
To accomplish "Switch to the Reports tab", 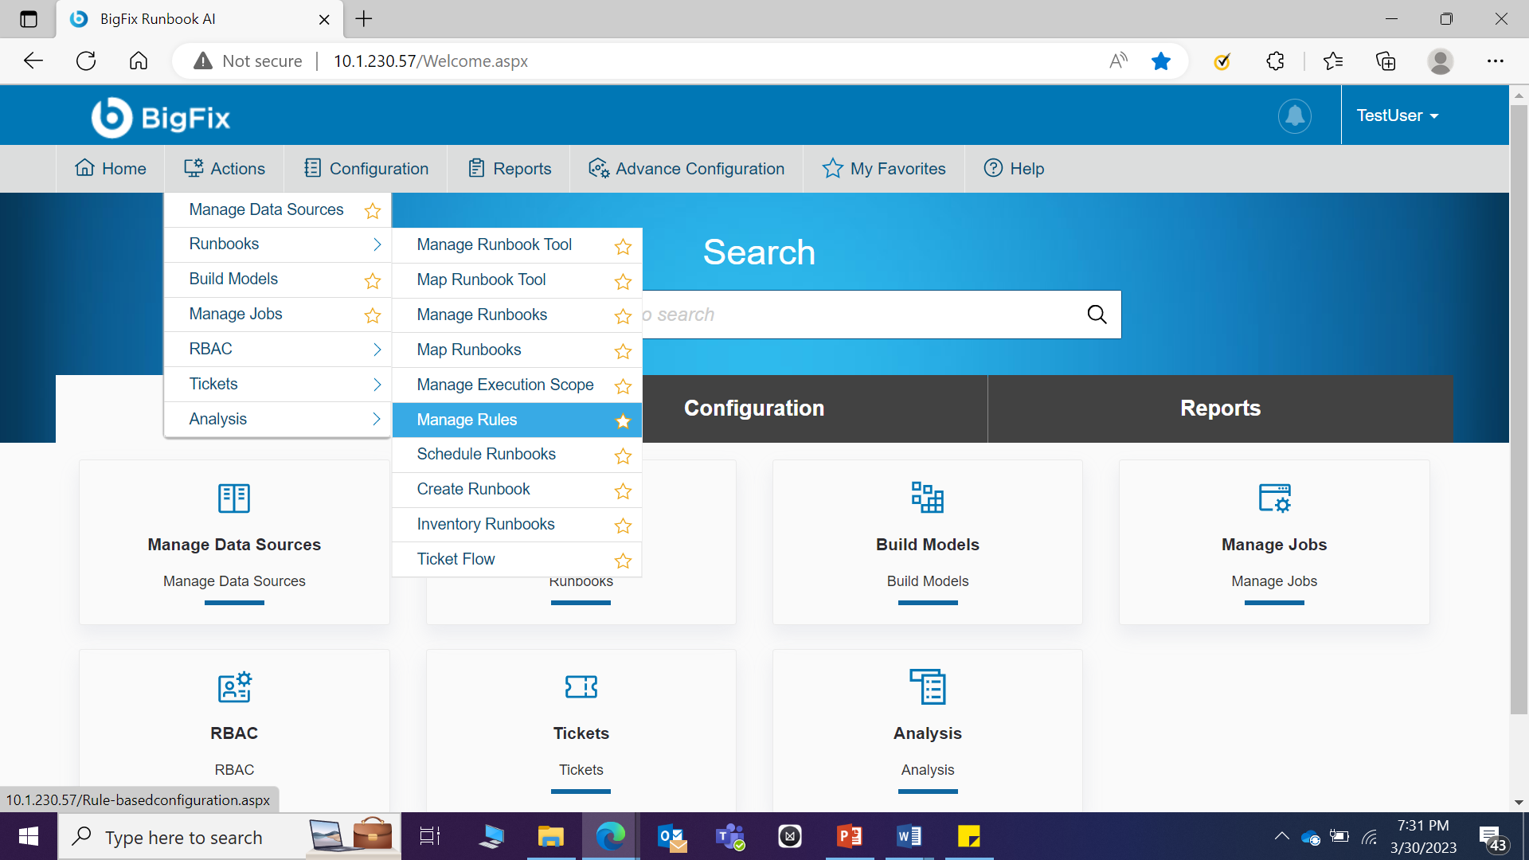I will click(x=1220, y=408).
